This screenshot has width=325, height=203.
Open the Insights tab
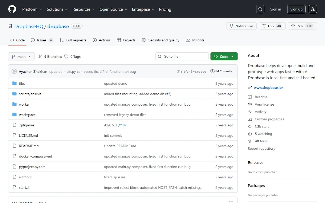[195, 40]
